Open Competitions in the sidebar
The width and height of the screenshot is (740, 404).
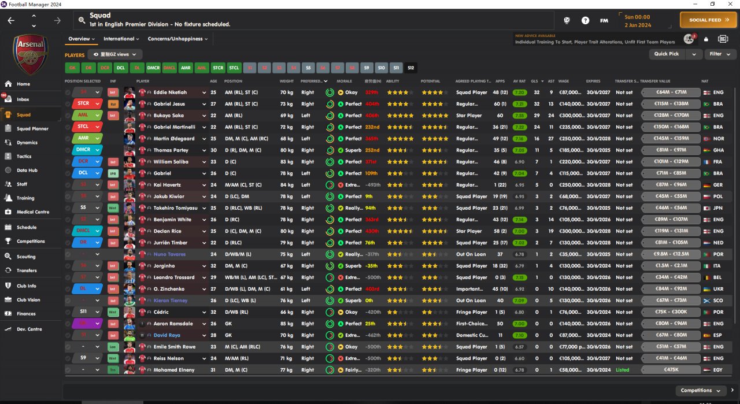point(32,241)
